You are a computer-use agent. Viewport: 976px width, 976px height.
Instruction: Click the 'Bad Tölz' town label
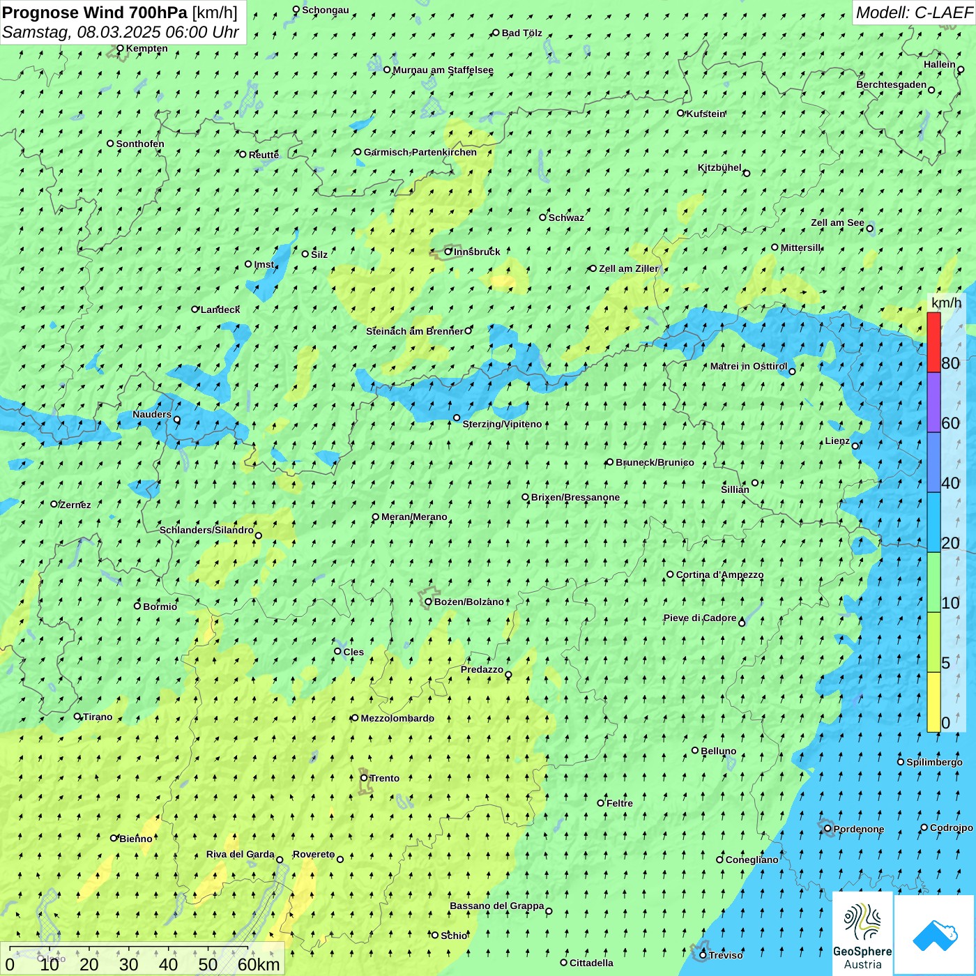[x=521, y=33]
